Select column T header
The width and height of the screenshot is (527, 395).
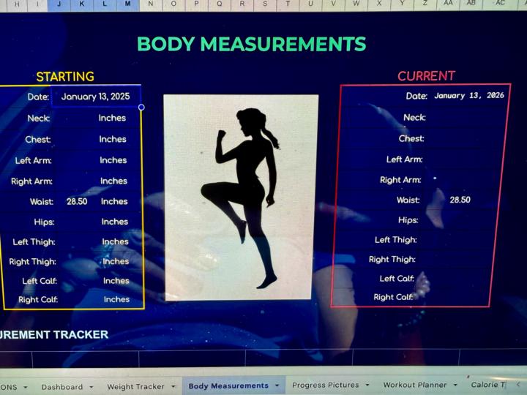point(288,4)
